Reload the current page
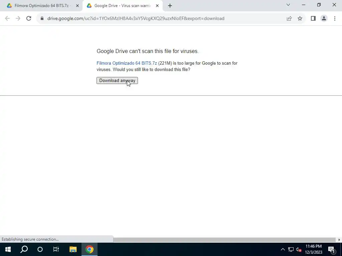The width and height of the screenshot is (342, 256). tap(29, 18)
